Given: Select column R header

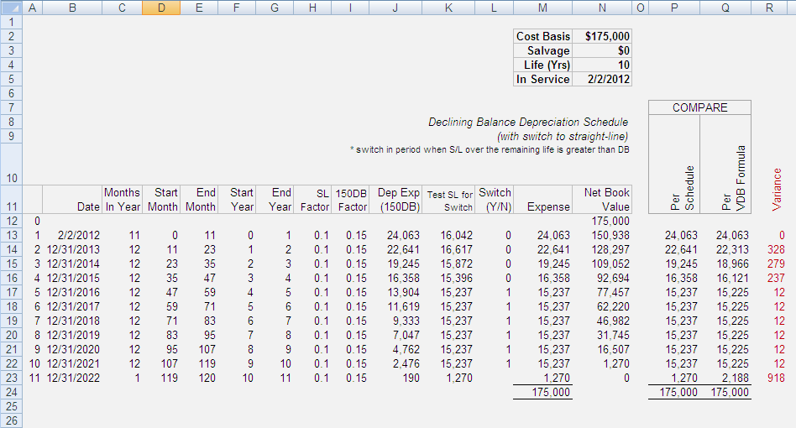Looking at the screenshot, I should (770, 8).
